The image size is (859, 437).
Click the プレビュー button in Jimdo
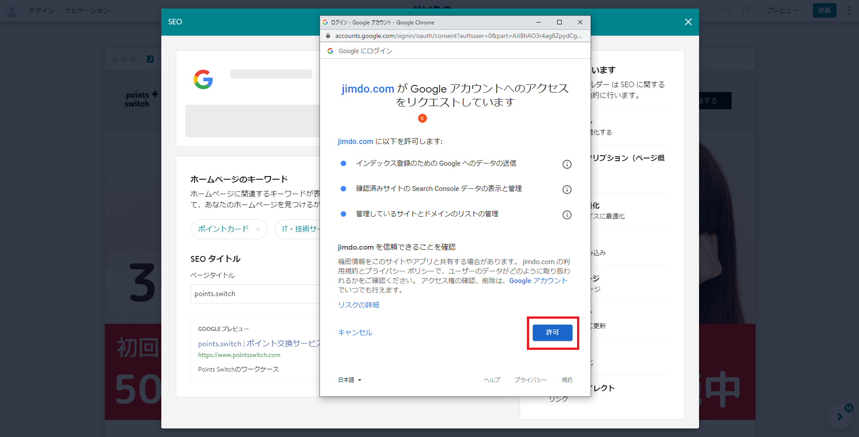782,10
